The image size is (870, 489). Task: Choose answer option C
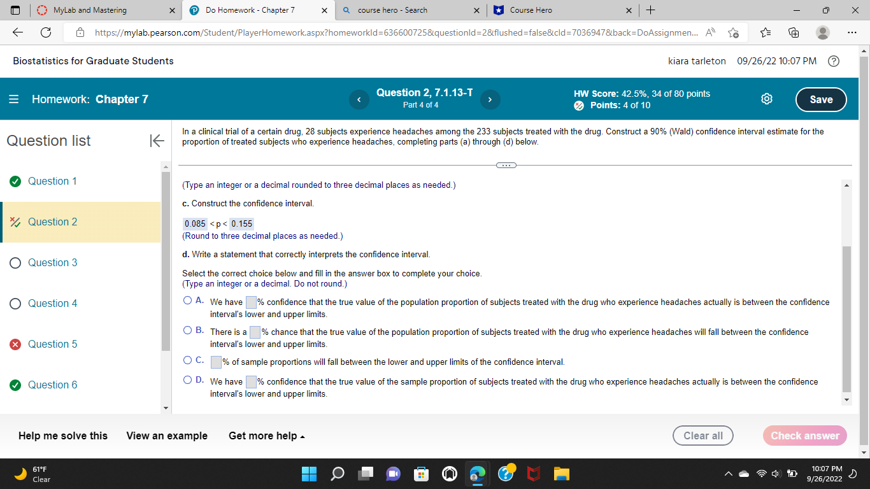[187, 360]
